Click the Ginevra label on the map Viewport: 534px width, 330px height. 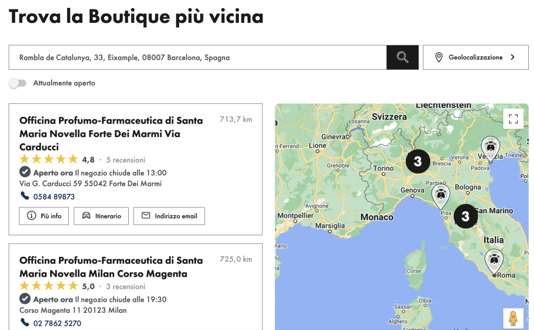(334, 137)
